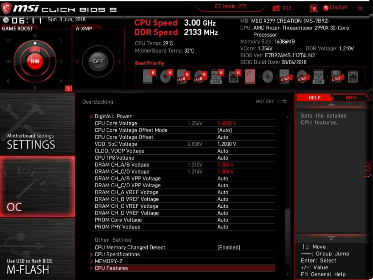The image size is (373, 280).
Task: Select the legacy CD/DVD boot icon without badge
Action: click(x=267, y=77)
